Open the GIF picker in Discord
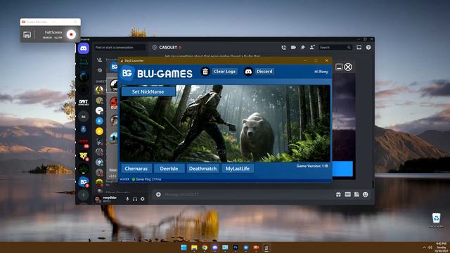The width and height of the screenshot is (450, 253). pyautogui.click(x=347, y=195)
